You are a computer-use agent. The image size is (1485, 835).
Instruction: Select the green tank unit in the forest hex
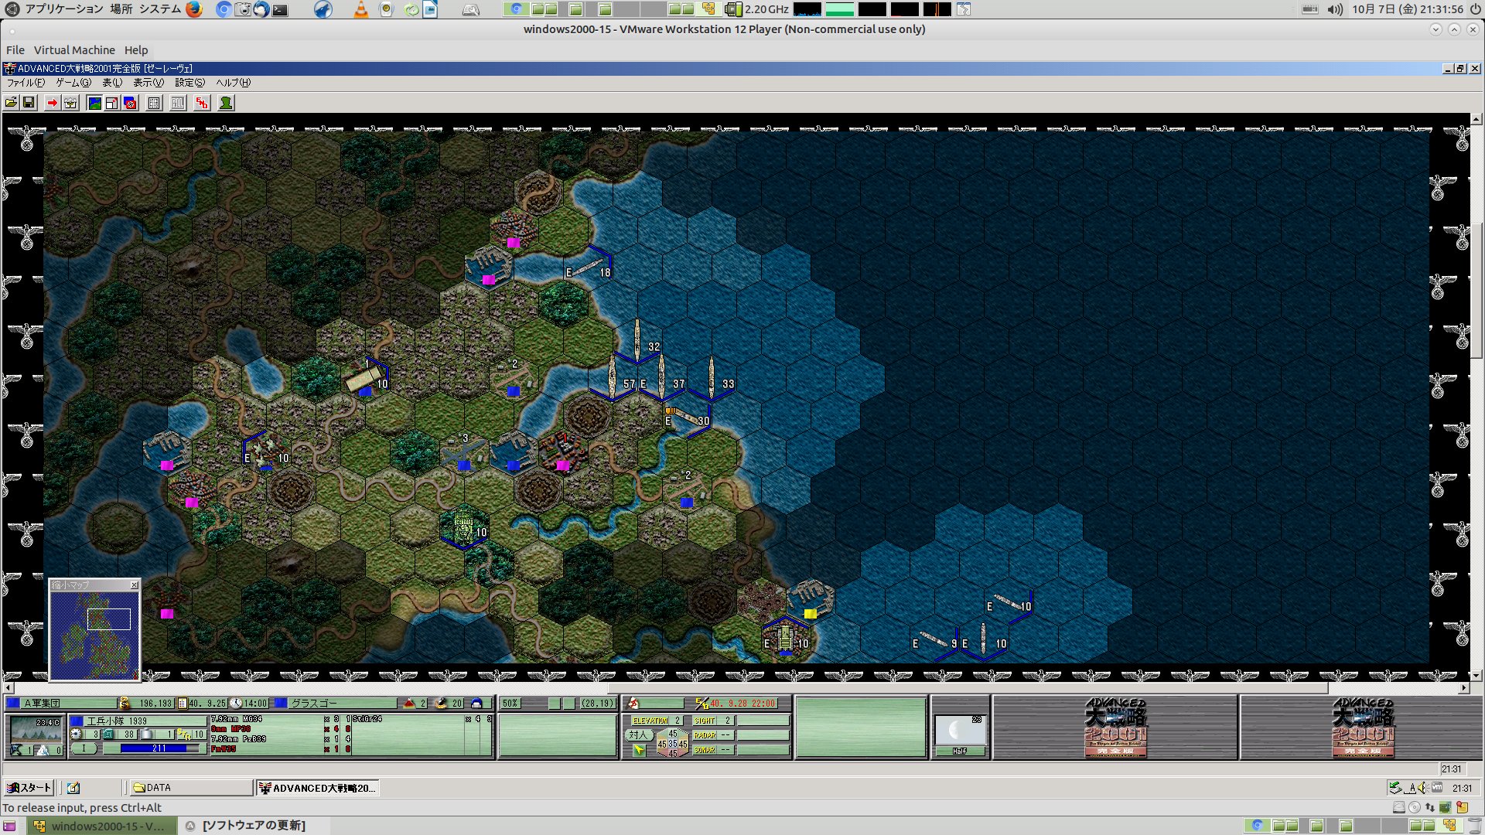pyautogui.click(x=465, y=527)
